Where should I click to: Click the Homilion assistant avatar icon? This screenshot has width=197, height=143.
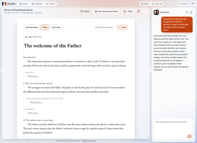click(x=156, y=12)
